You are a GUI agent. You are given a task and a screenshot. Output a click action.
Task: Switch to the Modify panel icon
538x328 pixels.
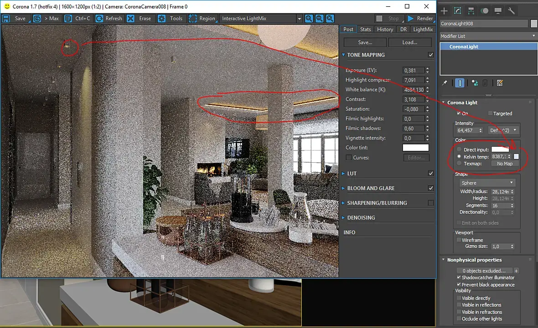pos(457,11)
